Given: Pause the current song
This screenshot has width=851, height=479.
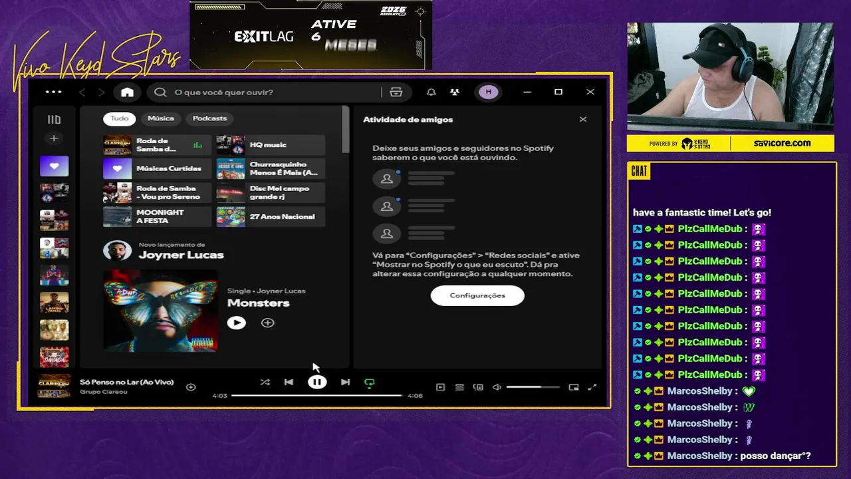Looking at the screenshot, I should [x=317, y=383].
